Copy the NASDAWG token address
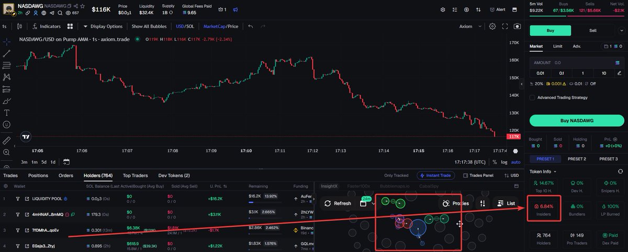 pos(69,5)
